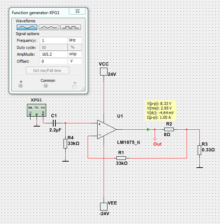The image size is (220, 224).
Task: Open the Offset V unit selector
Action: pyautogui.click(x=75, y=61)
